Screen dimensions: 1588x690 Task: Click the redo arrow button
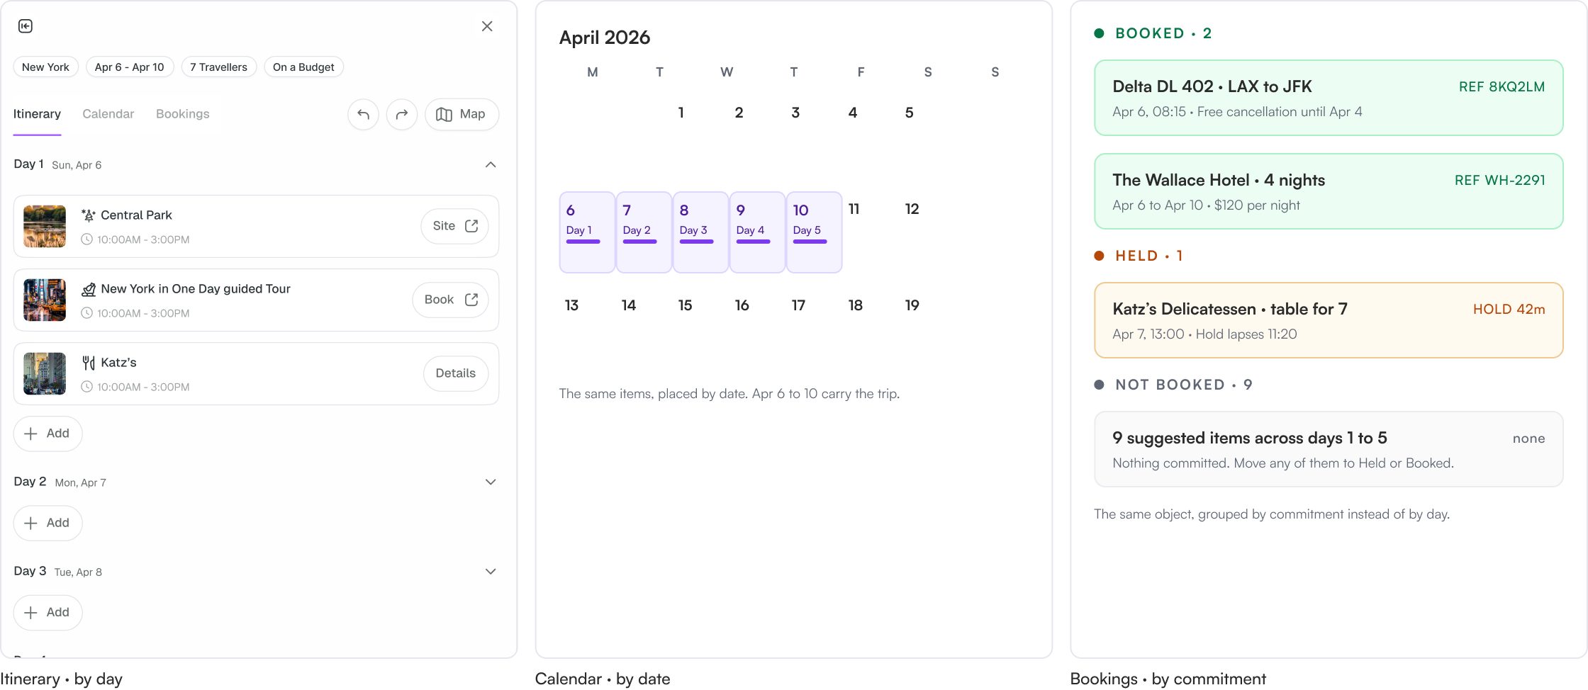[x=402, y=114]
